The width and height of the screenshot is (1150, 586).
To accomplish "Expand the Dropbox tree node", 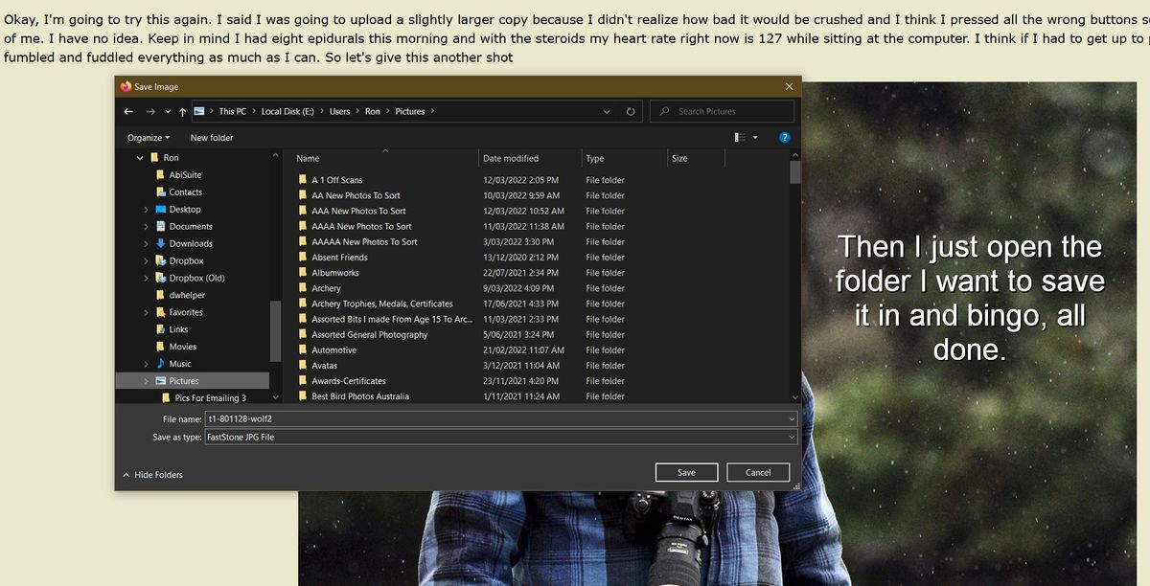I will 146,261.
